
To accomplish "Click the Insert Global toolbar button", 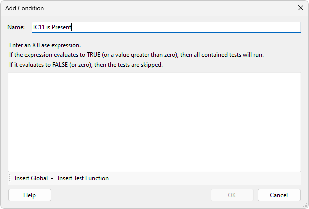I will click(31, 178).
